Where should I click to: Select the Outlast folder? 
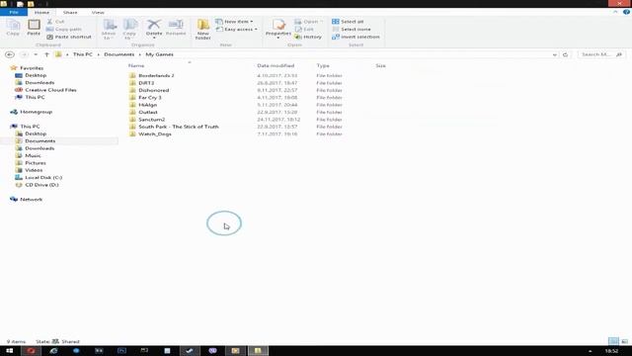(148, 112)
